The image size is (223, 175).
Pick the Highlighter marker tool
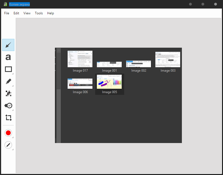pos(8,81)
